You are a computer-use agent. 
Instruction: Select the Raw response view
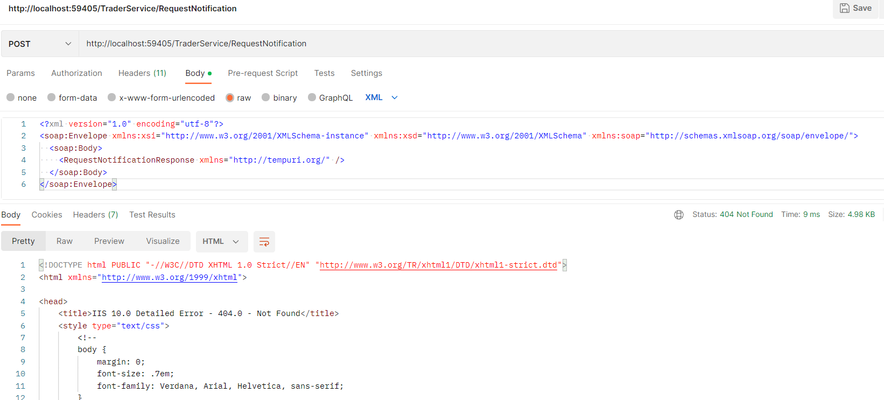(x=65, y=241)
